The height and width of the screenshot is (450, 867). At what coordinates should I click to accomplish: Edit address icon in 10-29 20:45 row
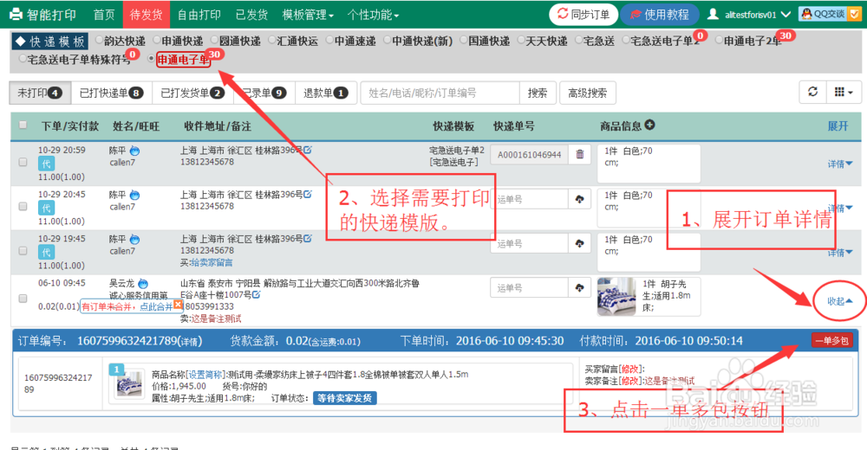click(x=308, y=194)
